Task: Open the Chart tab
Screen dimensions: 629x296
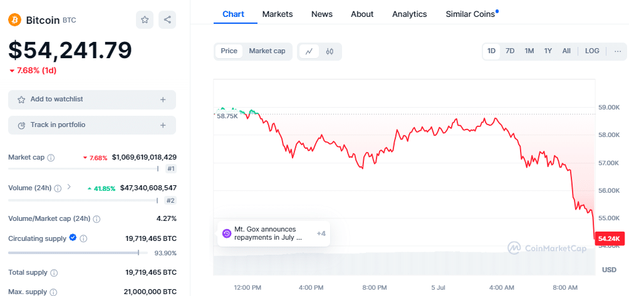Action: [234, 14]
